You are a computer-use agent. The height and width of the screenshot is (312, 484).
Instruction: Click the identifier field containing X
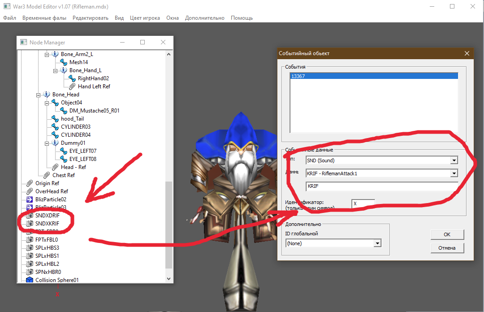[363, 204]
